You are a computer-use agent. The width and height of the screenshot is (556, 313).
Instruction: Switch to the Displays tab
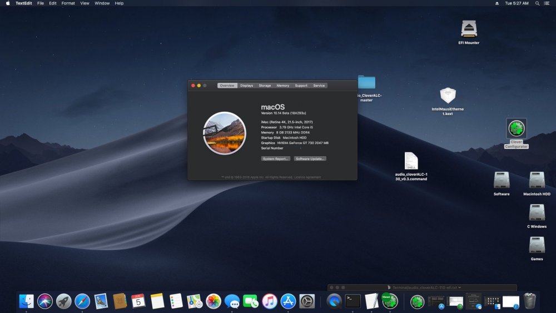[246, 86]
